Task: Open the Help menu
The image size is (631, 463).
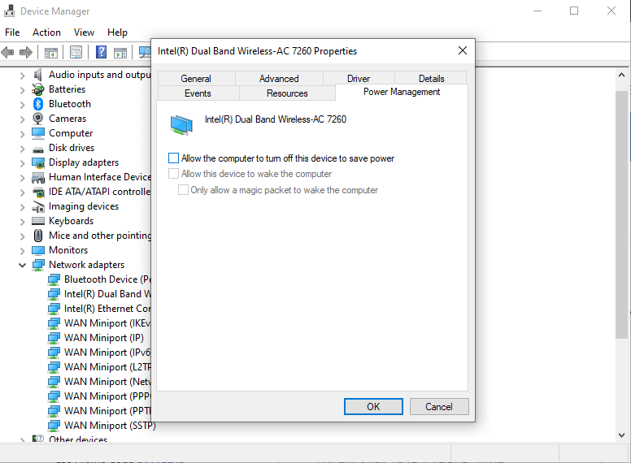Action: click(117, 32)
